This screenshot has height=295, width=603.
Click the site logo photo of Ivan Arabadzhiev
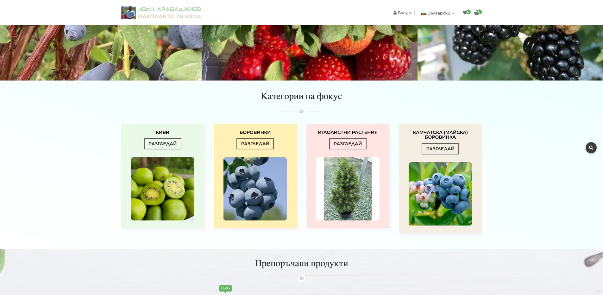click(x=129, y=12)
